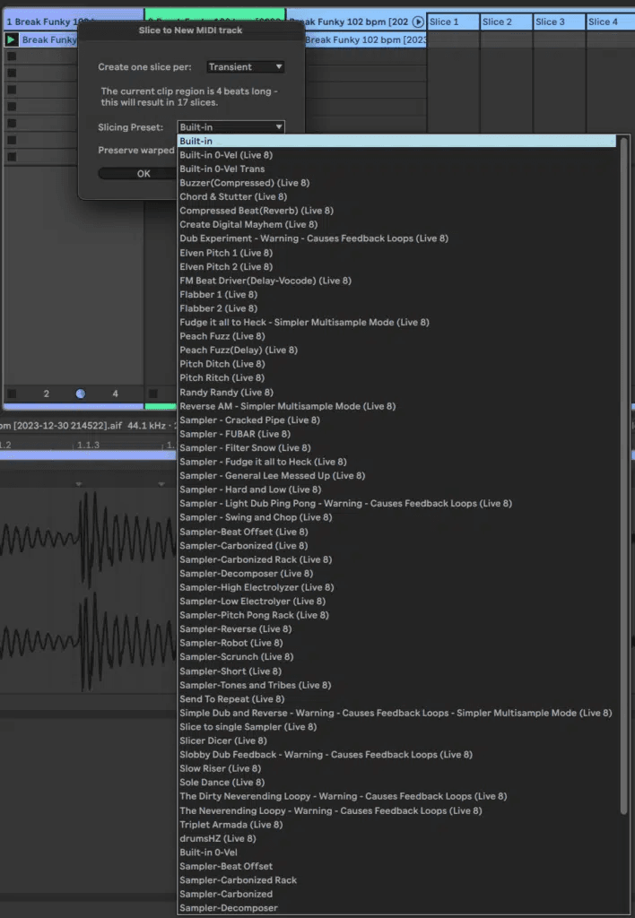Confirm slicing with the OK button
The height and width of the screenshot is (918, 635).
click(x=144, y=173)
